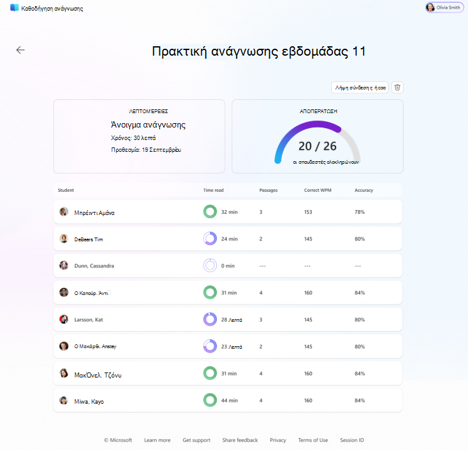Viewport: 468px width, 450px height.
Task: Open the Reading Coach book logo
Action: [14, 7]
